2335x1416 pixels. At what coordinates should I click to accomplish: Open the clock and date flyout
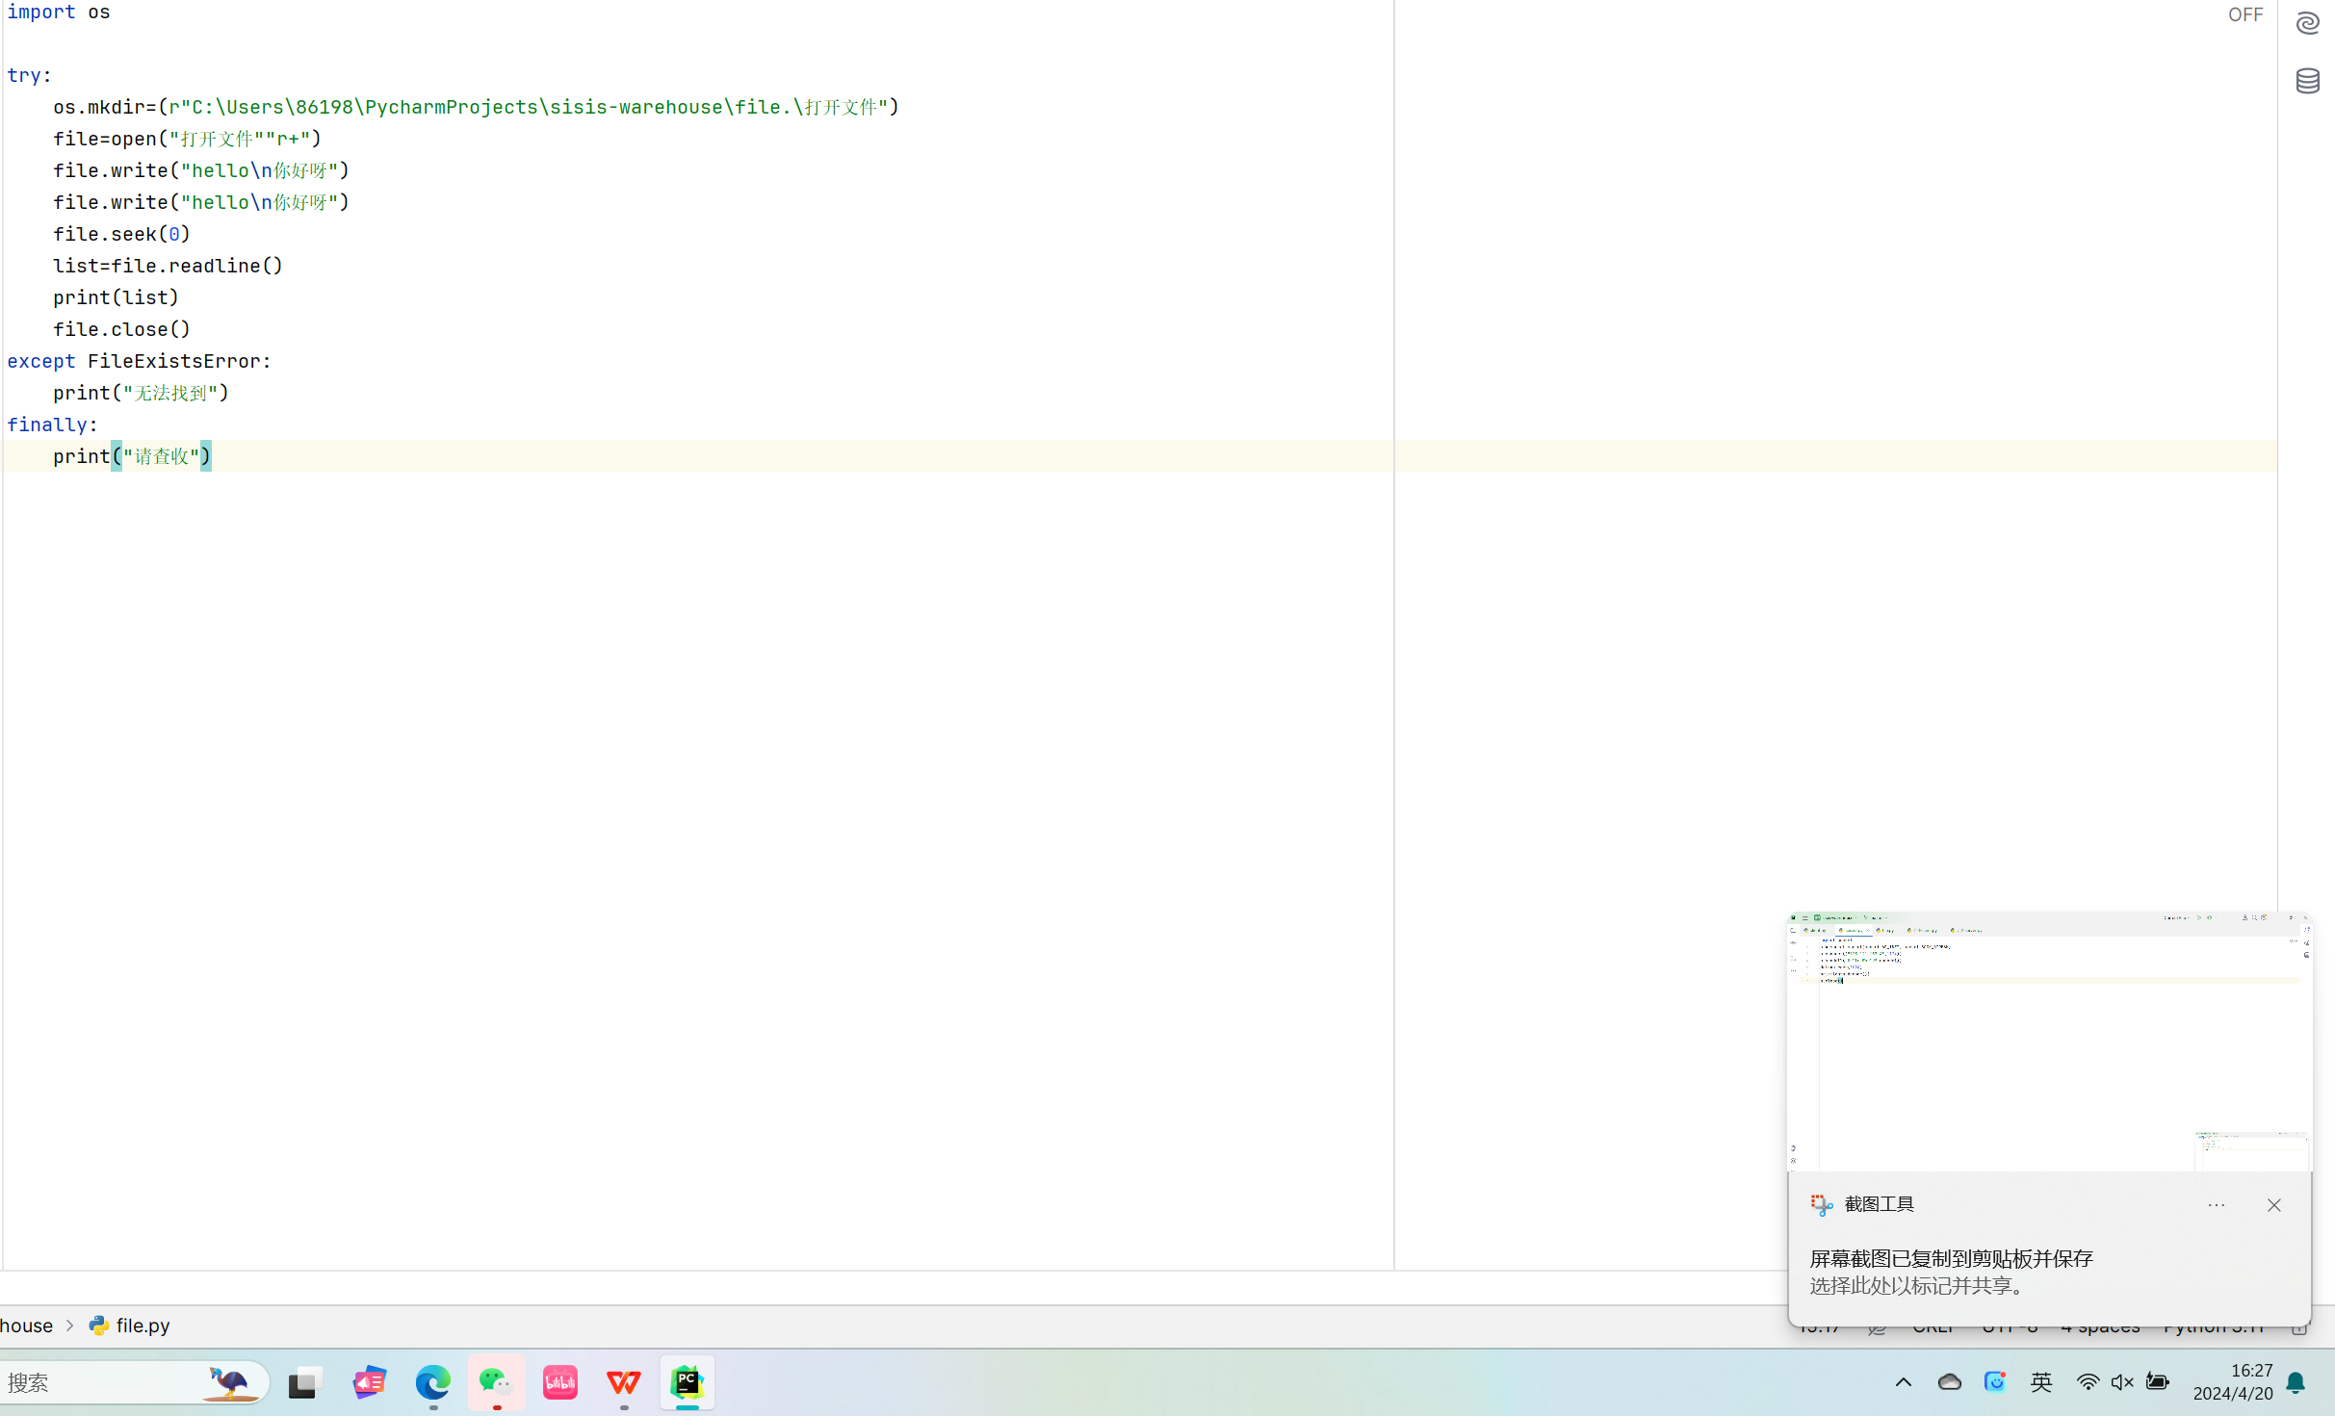point(2232,1382)
